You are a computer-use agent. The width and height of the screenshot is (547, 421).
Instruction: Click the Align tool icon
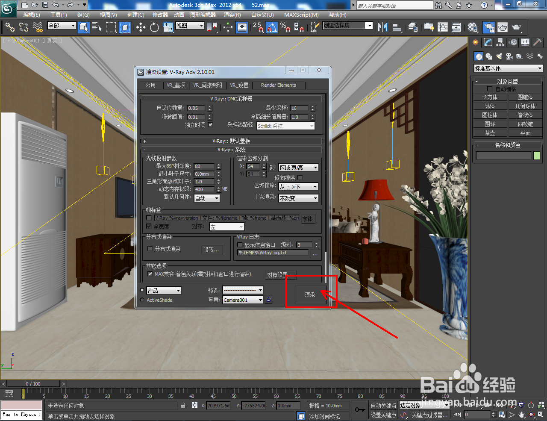tap(397, 27)
